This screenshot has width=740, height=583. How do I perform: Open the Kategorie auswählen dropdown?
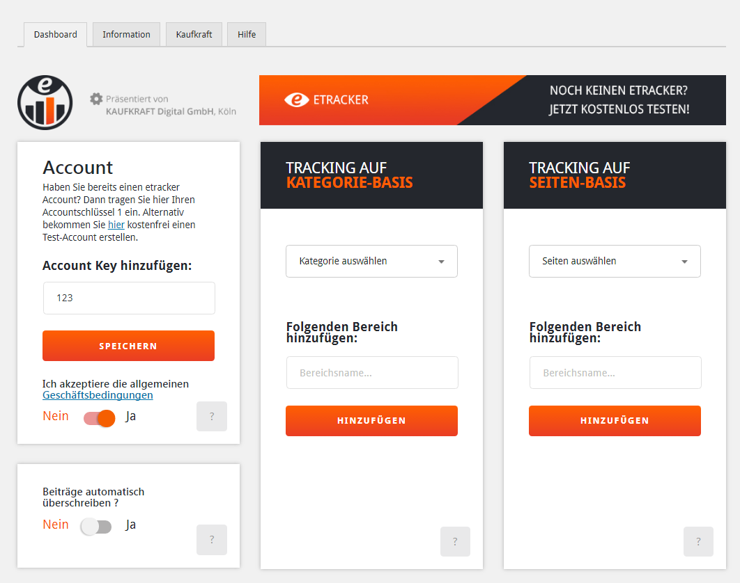(372, 261)
